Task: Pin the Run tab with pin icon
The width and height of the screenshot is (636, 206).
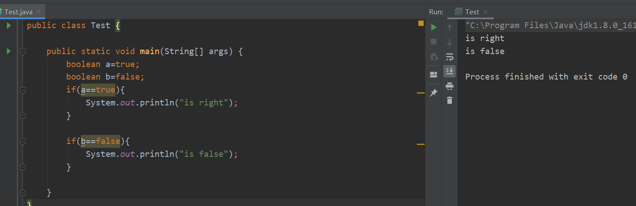Action: pos(434,93)
